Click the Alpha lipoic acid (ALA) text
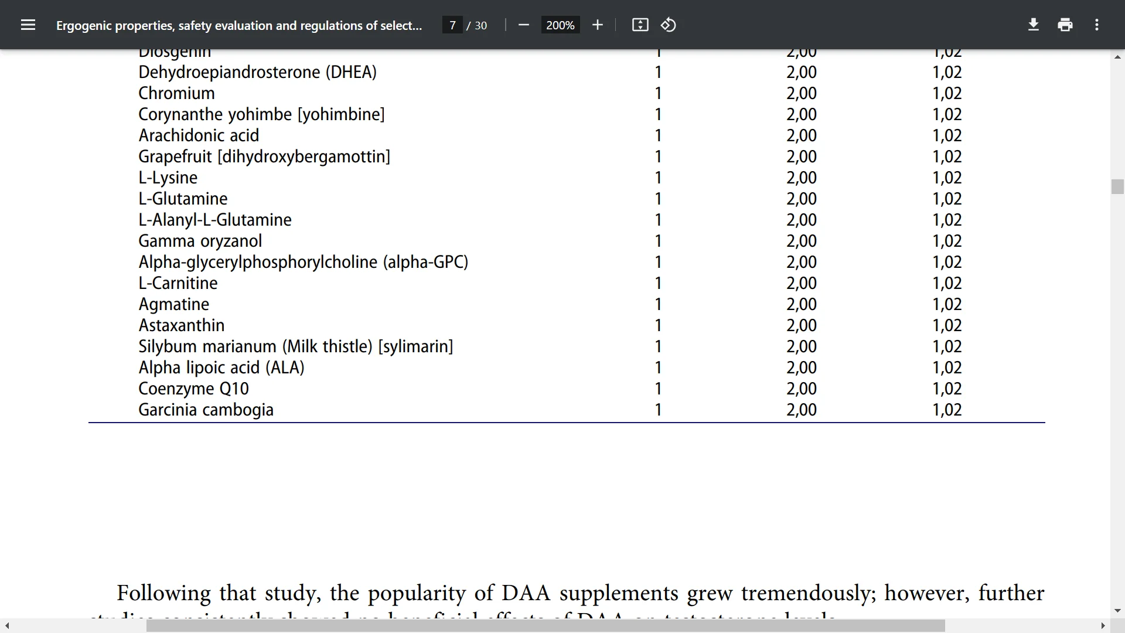Viewport: 1125px width, 633px height. point(221,368)
